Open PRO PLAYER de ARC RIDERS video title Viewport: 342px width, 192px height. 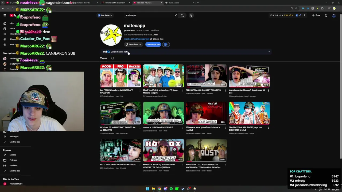pos(245,129)
